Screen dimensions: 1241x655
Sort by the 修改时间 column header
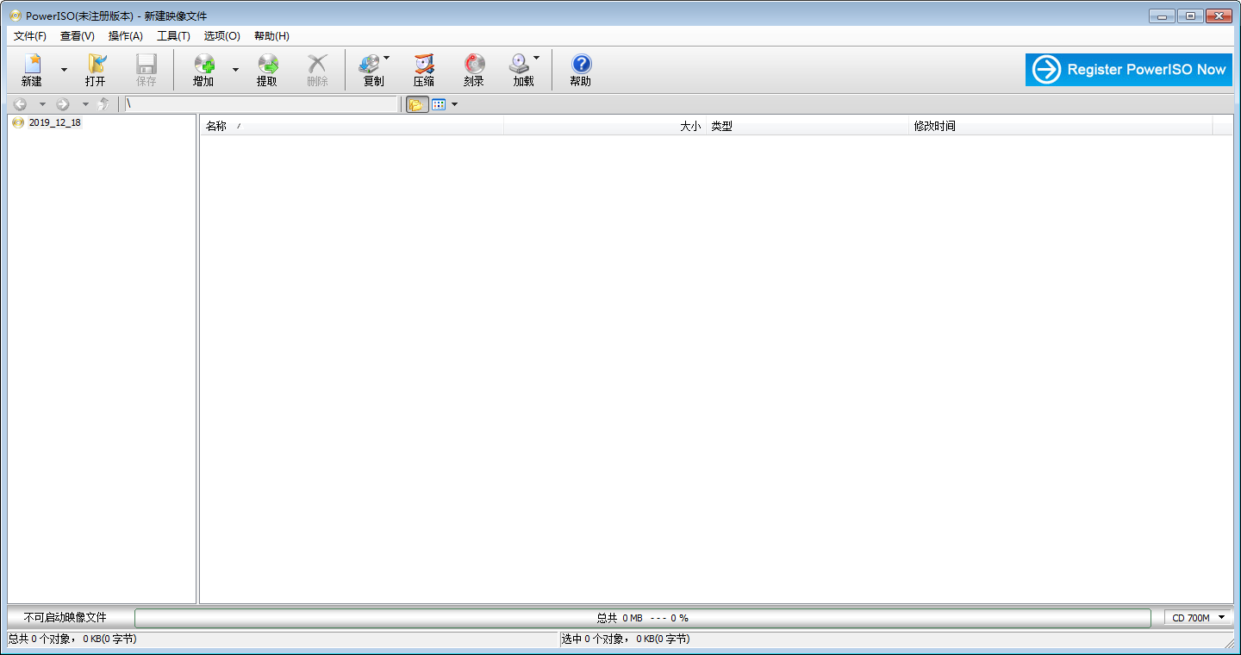click(1061, 126)
